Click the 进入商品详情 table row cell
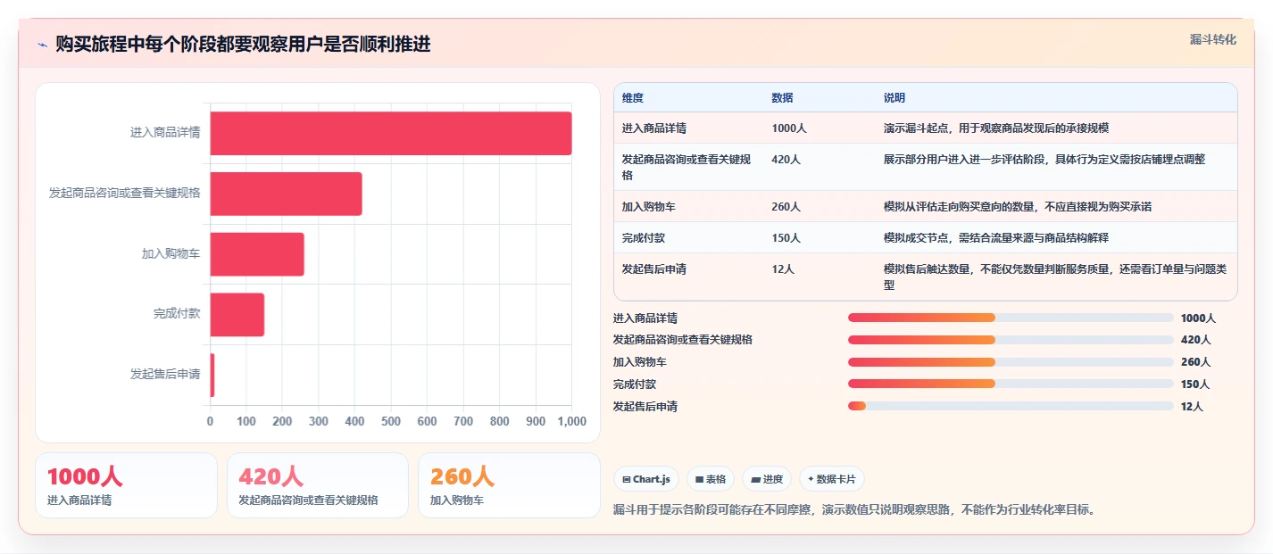Image resolution: width=1273 pixels, height=554 pixels. (654, 128)
